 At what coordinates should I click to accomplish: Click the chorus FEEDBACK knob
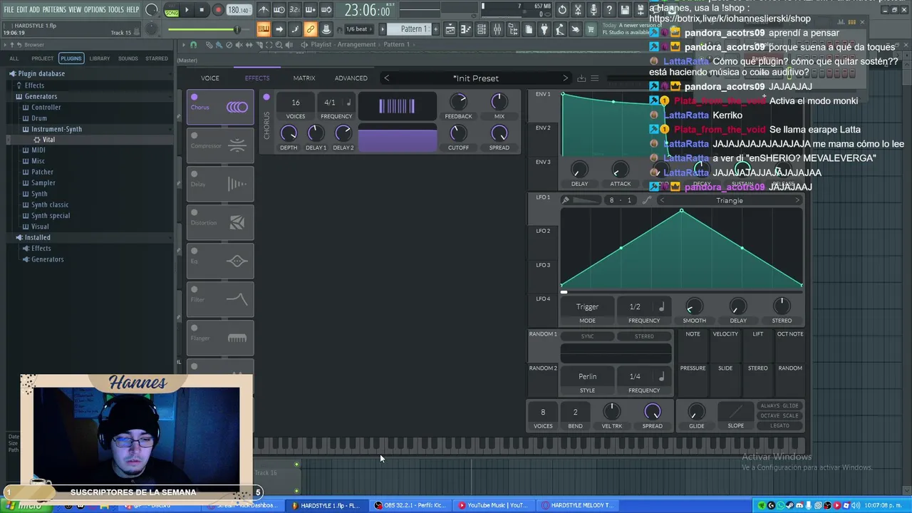(458, 102)
